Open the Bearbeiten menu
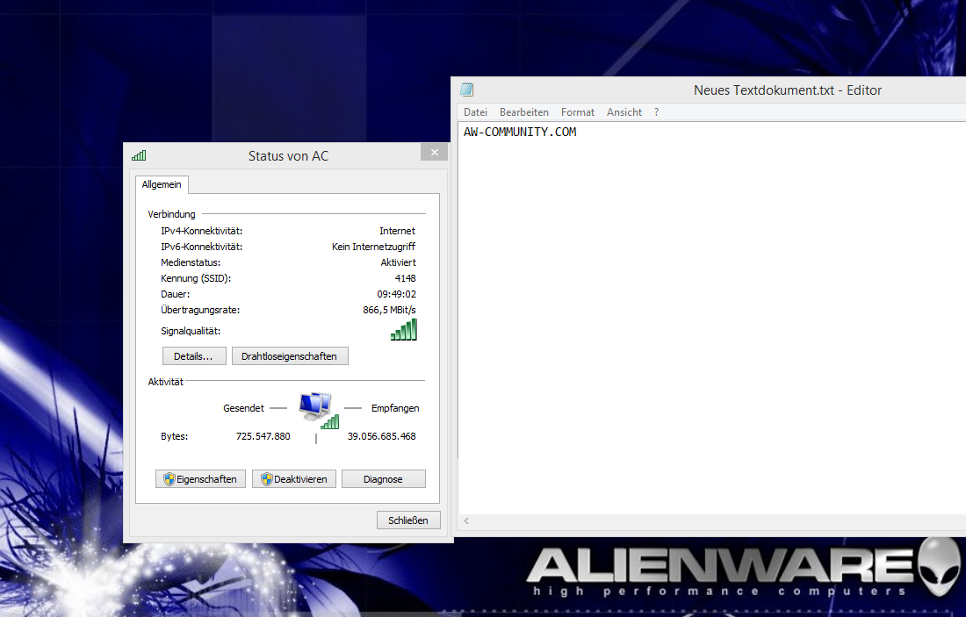Screen dimensions: 966x617 (523, 112)
